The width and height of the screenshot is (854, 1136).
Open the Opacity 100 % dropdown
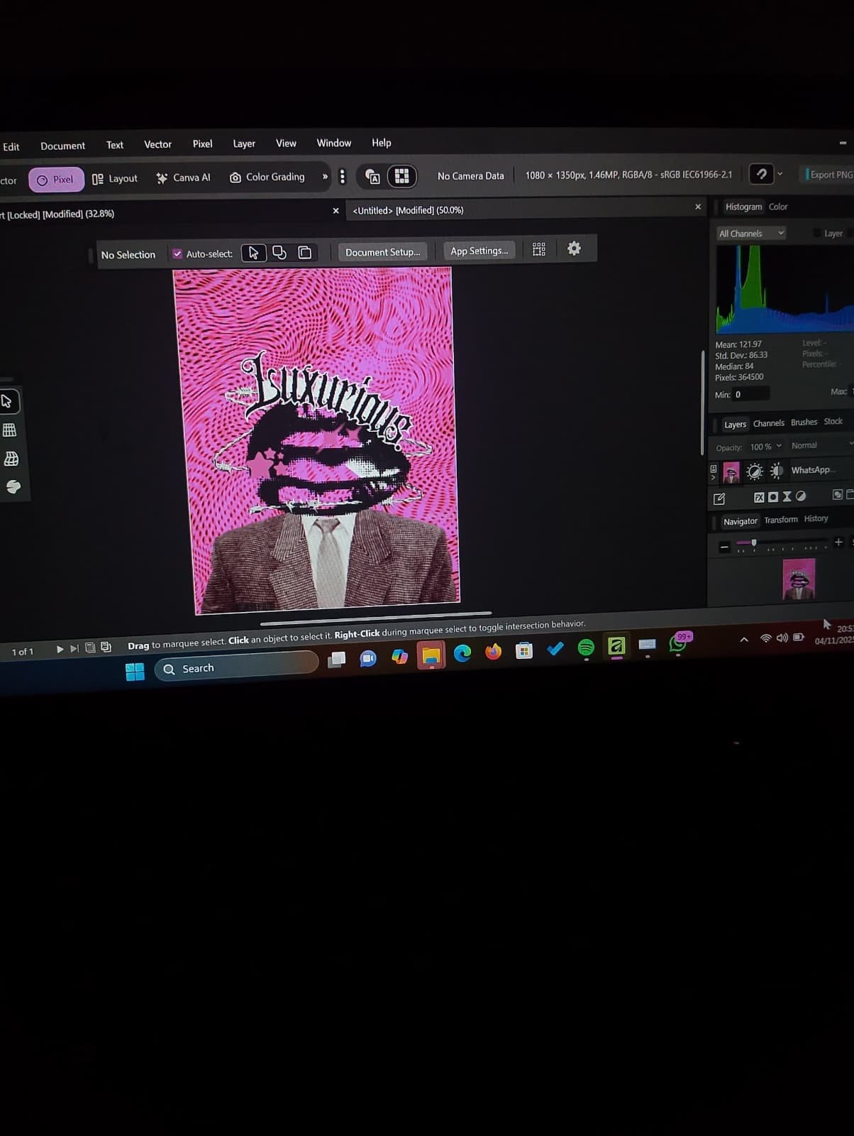(x=766, y=447)
